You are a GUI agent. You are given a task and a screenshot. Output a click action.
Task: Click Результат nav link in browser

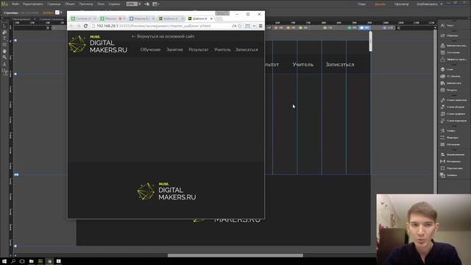click(x=198, y=49)
